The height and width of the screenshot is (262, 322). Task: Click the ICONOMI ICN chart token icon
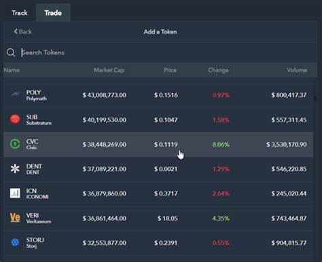point(15,193)
